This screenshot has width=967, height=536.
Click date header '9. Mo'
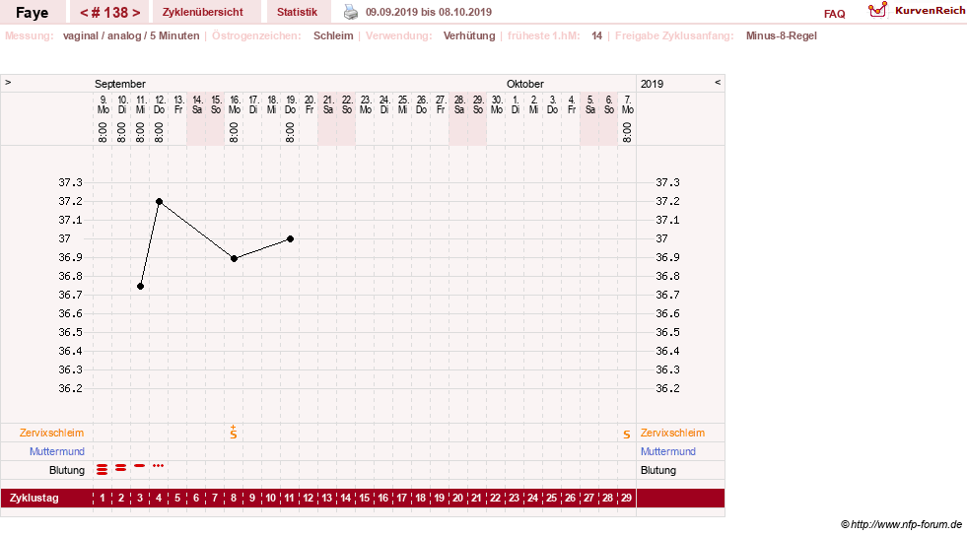click(x=103, y=104)
